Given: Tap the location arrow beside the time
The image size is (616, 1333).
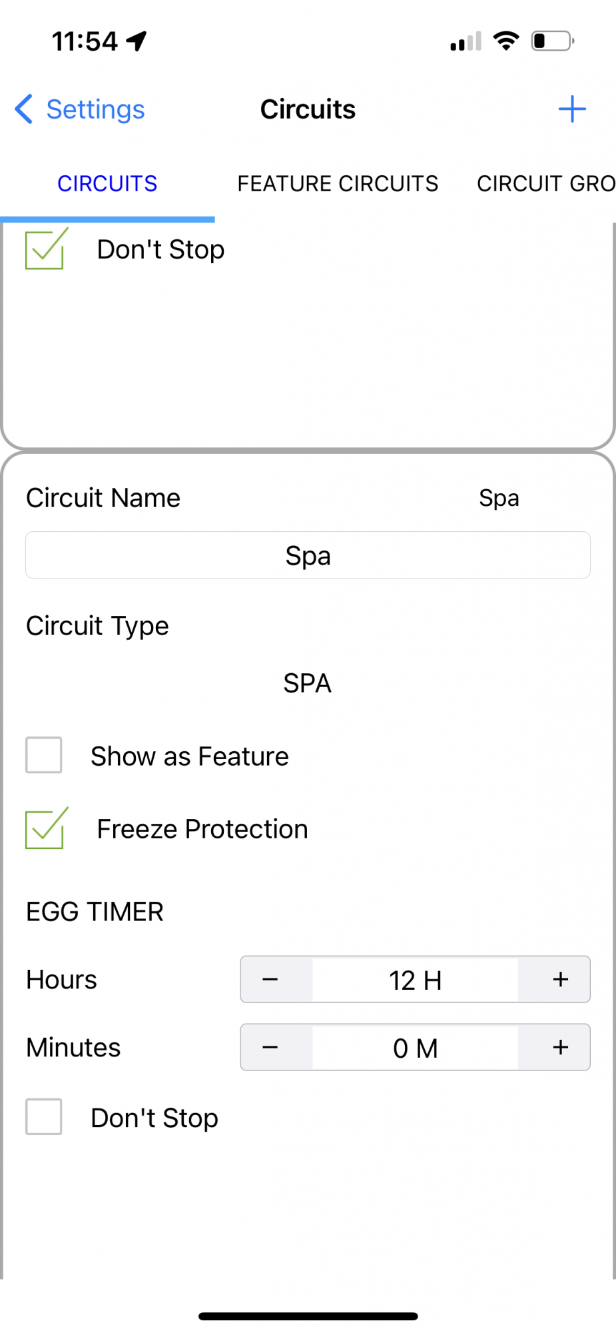Looking at the screenshot, I should (x=137, y=41).
